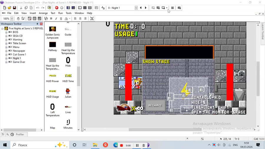Save the project with floppy disk icon
Viewport: 265px width, 149px height.
tap(14, 8)
